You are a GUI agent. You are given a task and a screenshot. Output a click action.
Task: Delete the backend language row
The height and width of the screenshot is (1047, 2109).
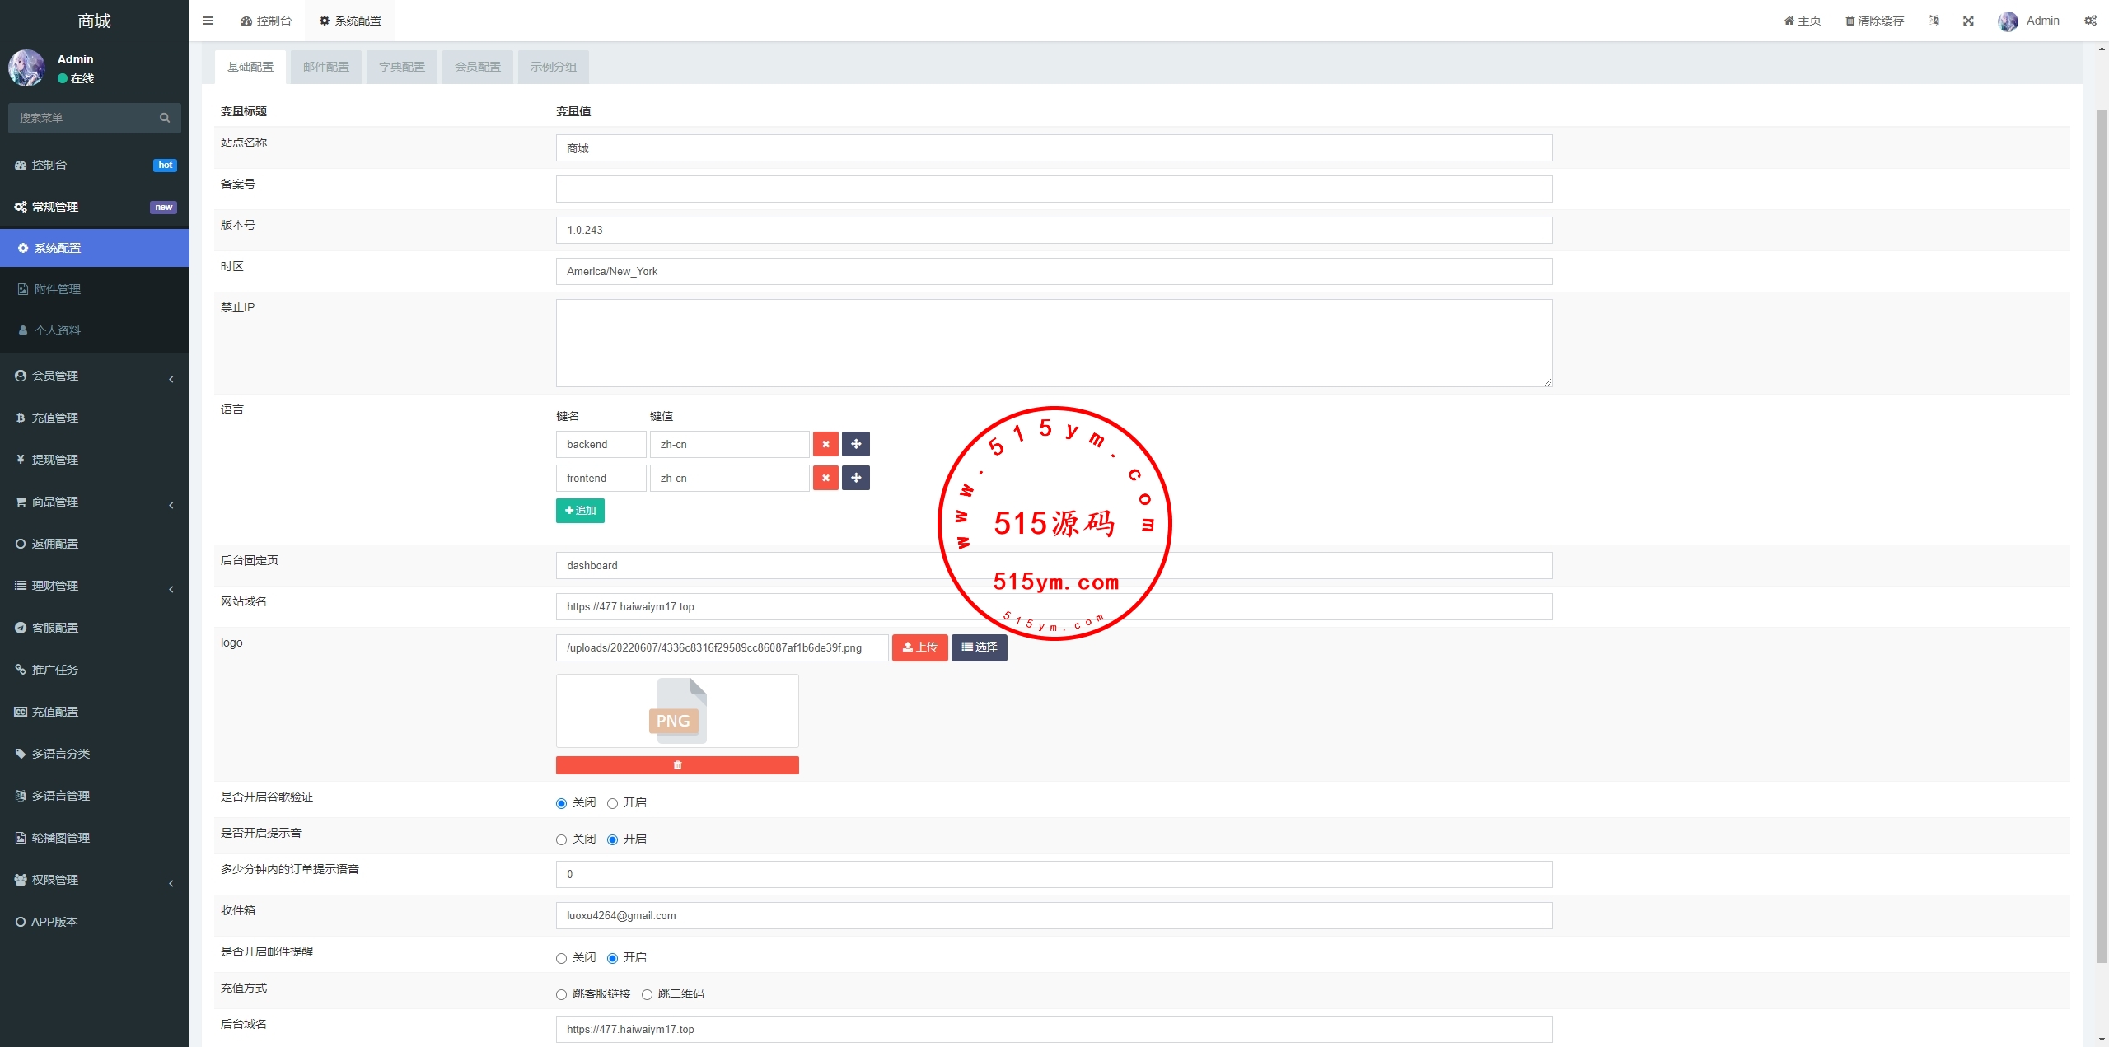click(x=825, y=444)
